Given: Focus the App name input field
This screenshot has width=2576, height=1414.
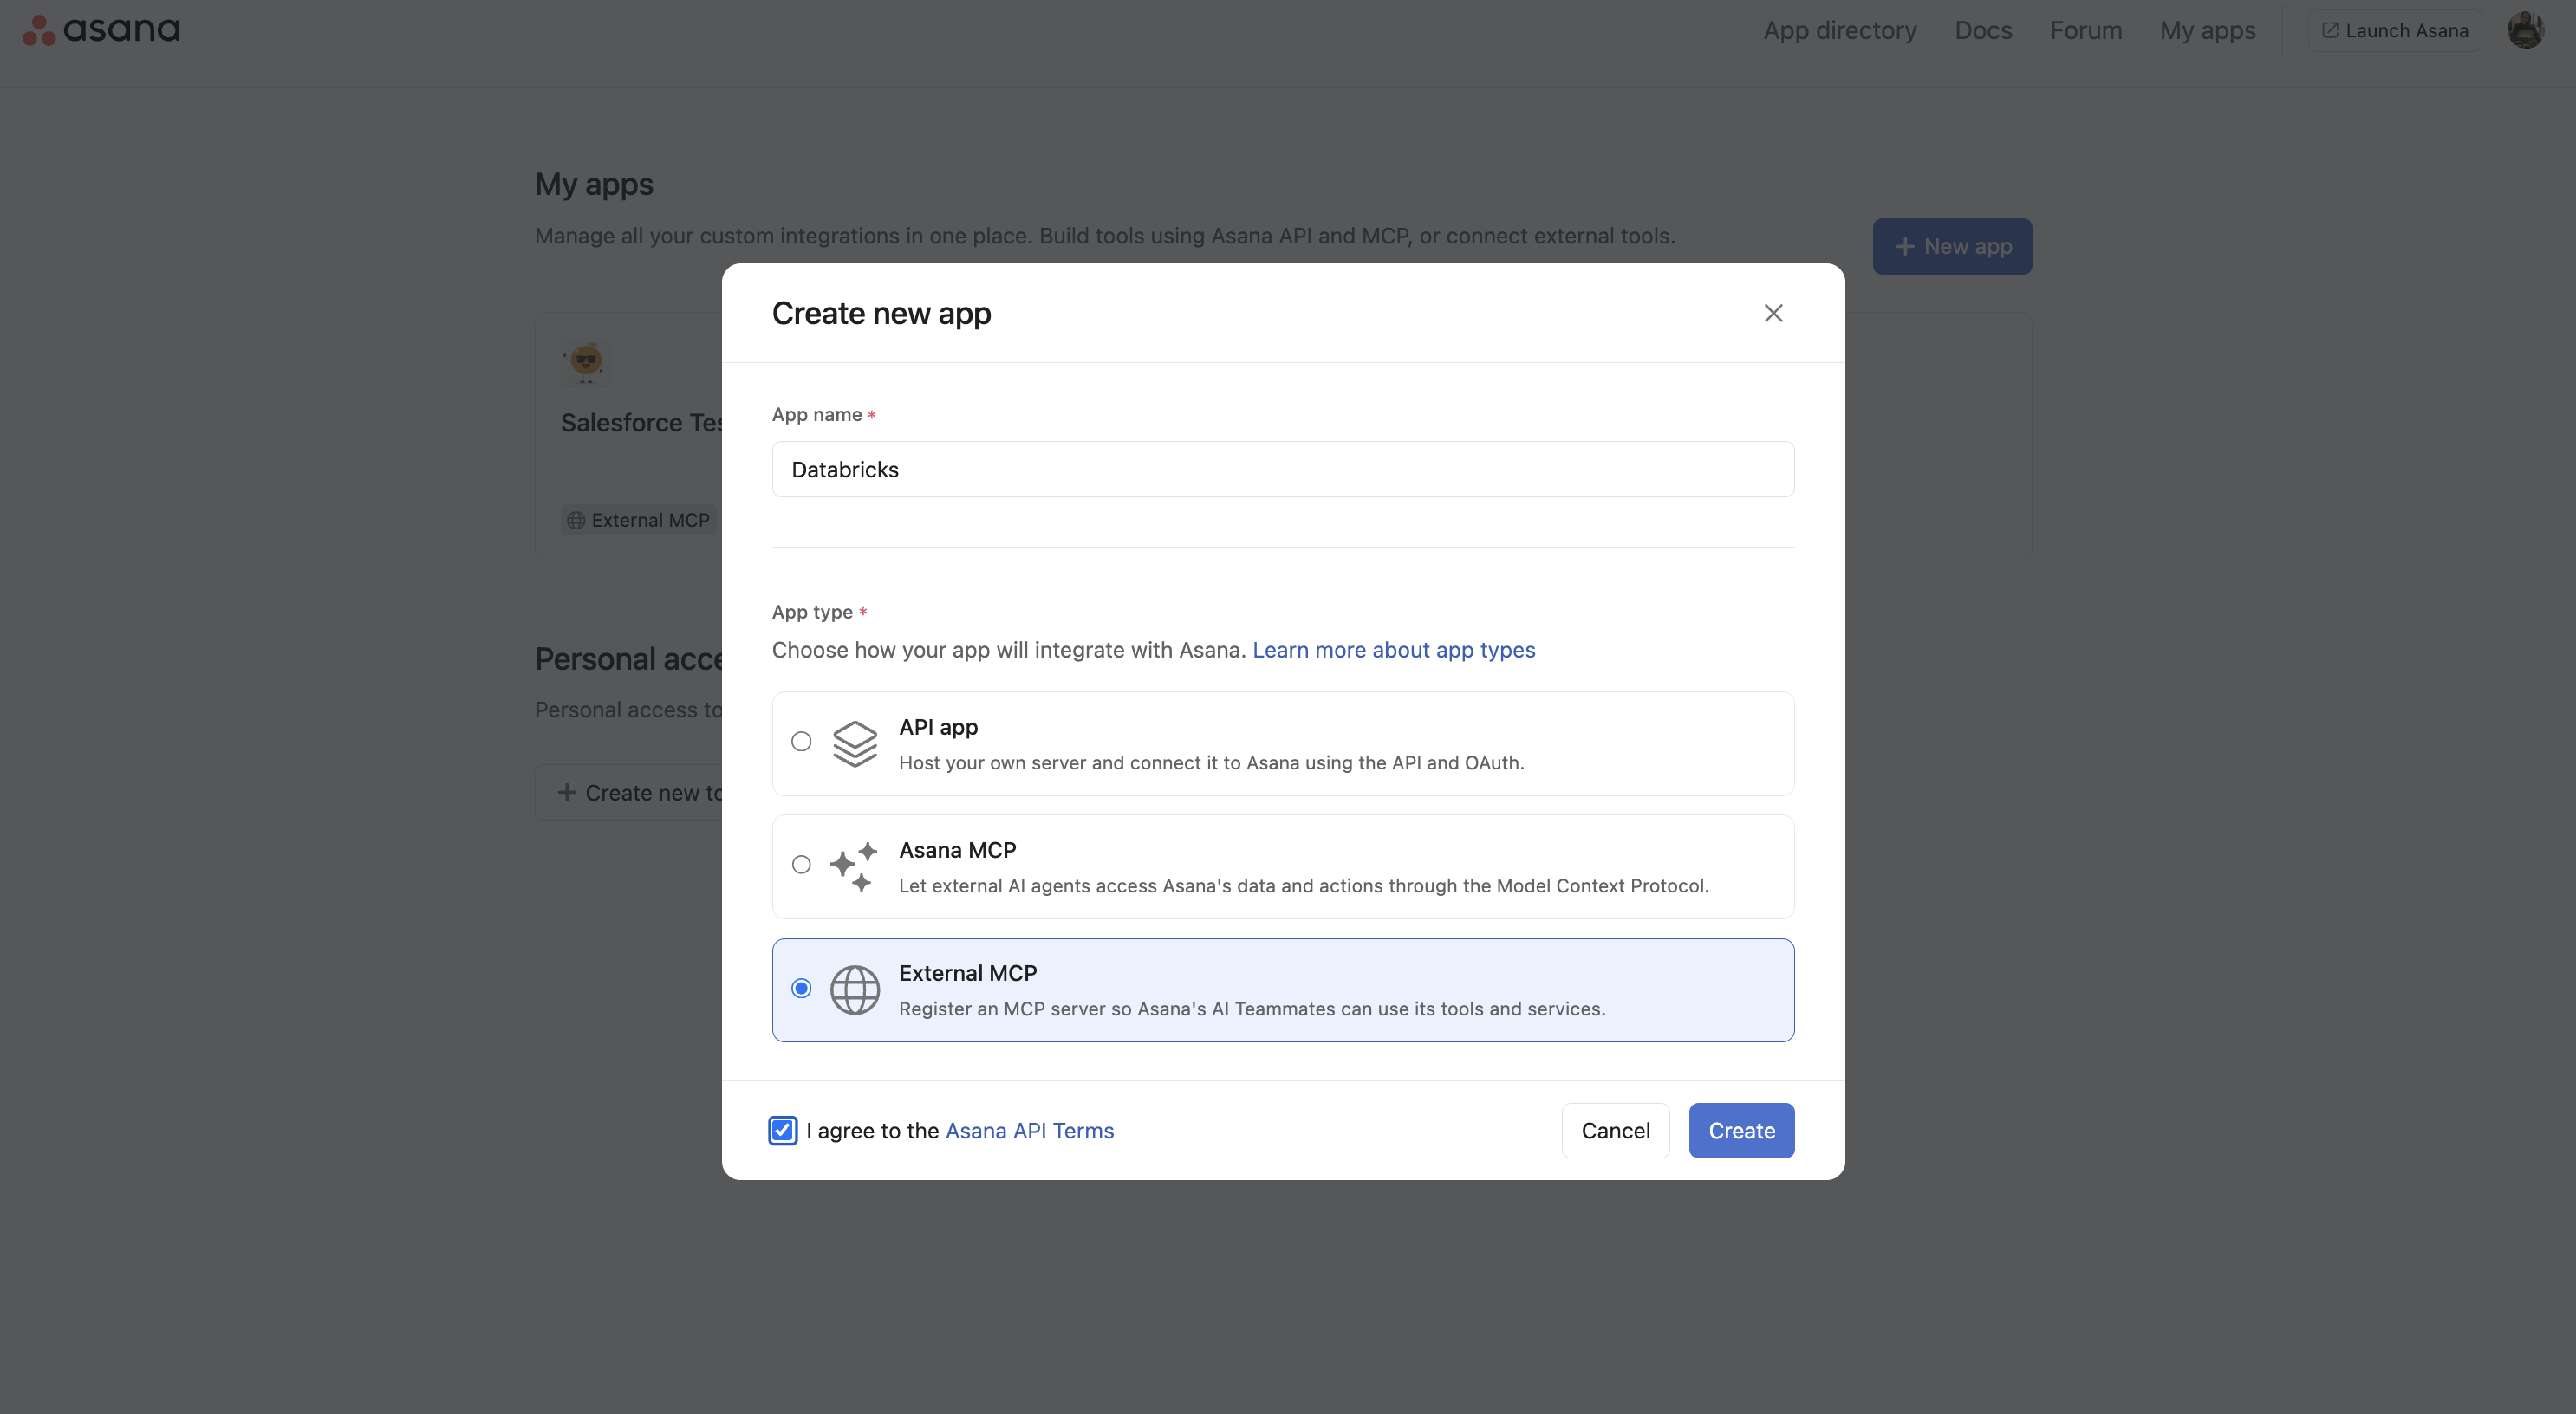Looking at the screenshot, I should click(1283, 469).
